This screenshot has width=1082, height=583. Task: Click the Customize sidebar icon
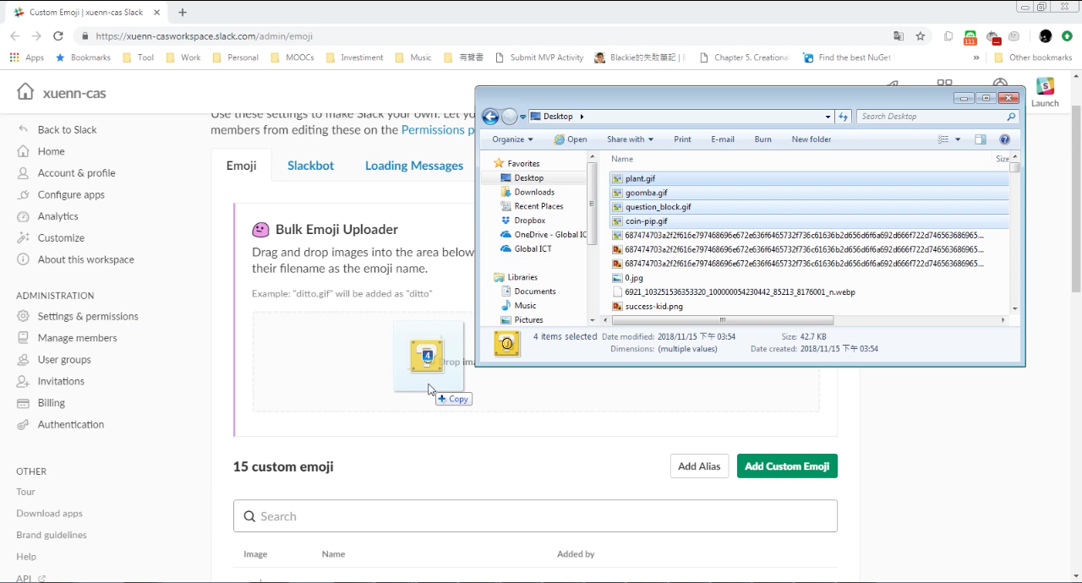click(23, 238)
